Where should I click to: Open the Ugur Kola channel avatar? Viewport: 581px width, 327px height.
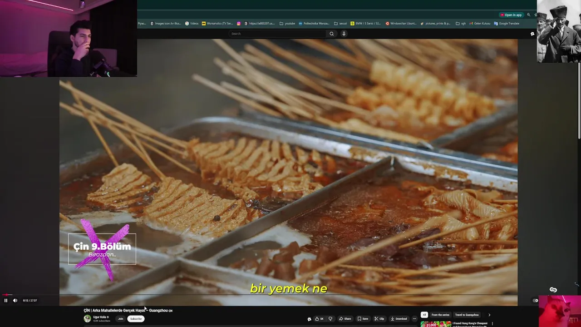coord(87,319)
